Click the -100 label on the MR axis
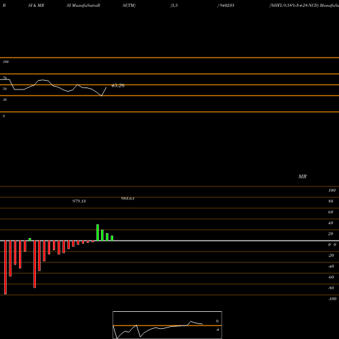The height and width of the screenshot is (339, 339). click(x=332, y=299)
